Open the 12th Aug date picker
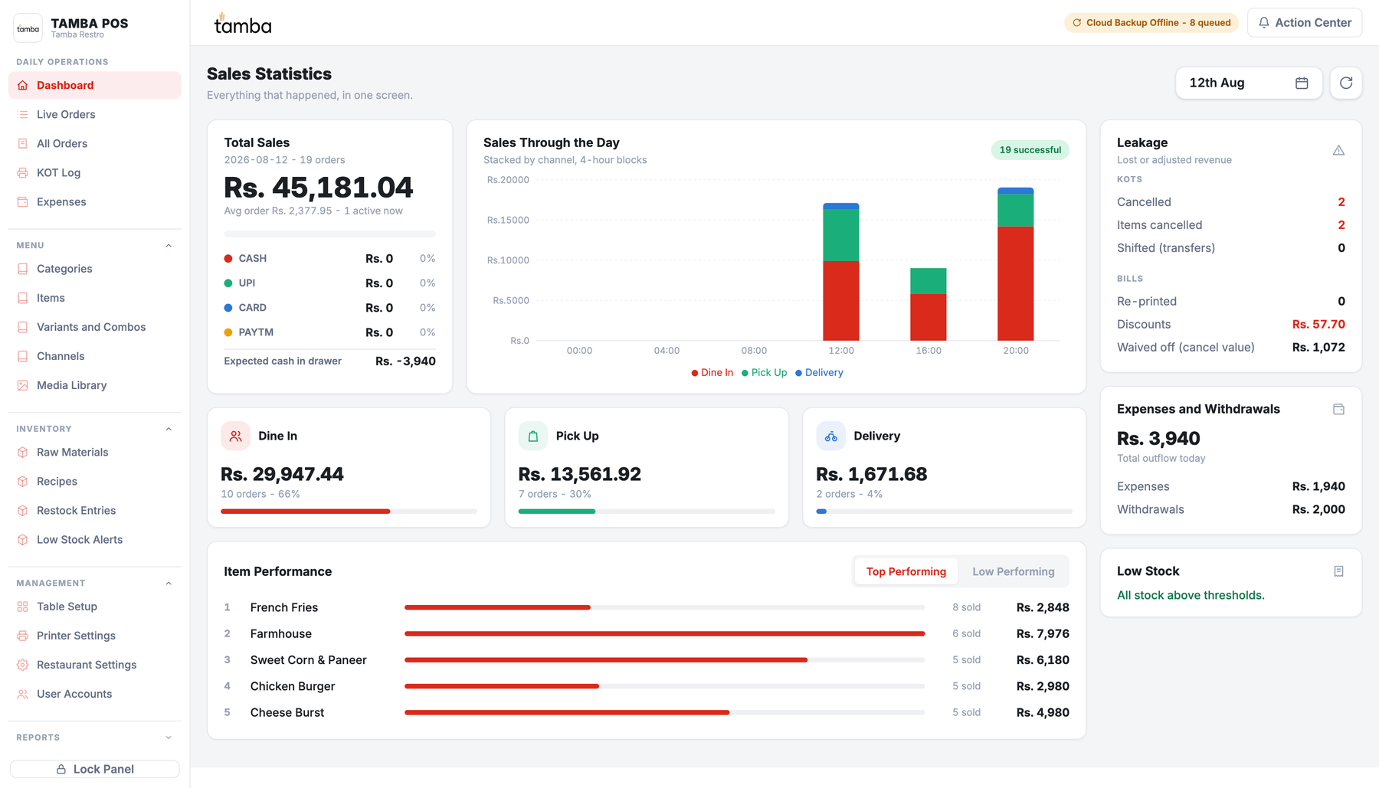Image resolution: width=1379 pixels, height=788 pixels. pos(1249,83)
